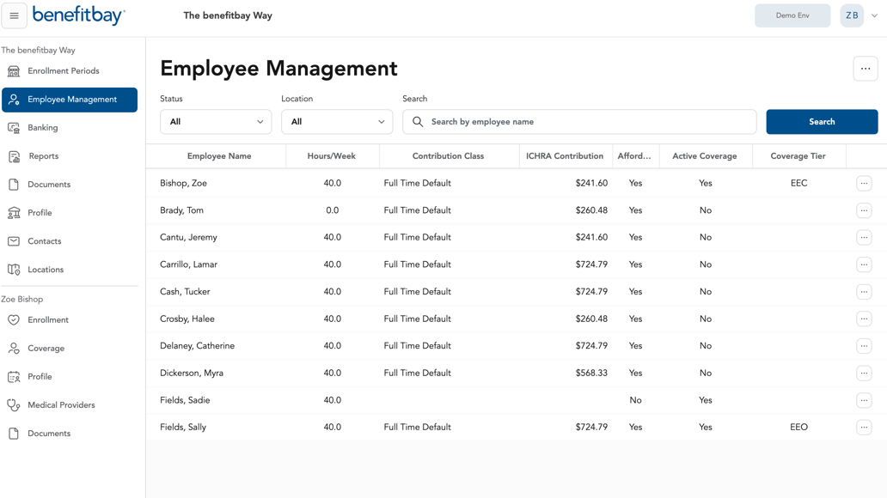887x498 pixels.
Task: Select Employee Management menu item
Action: [70, 100]
